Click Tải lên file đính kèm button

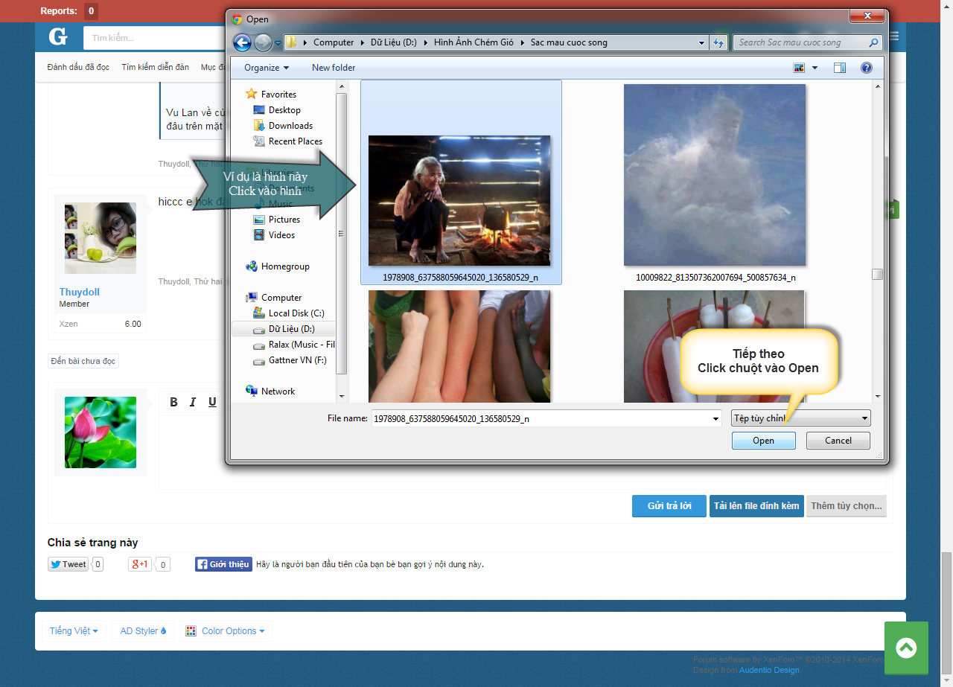click(756, 506)
